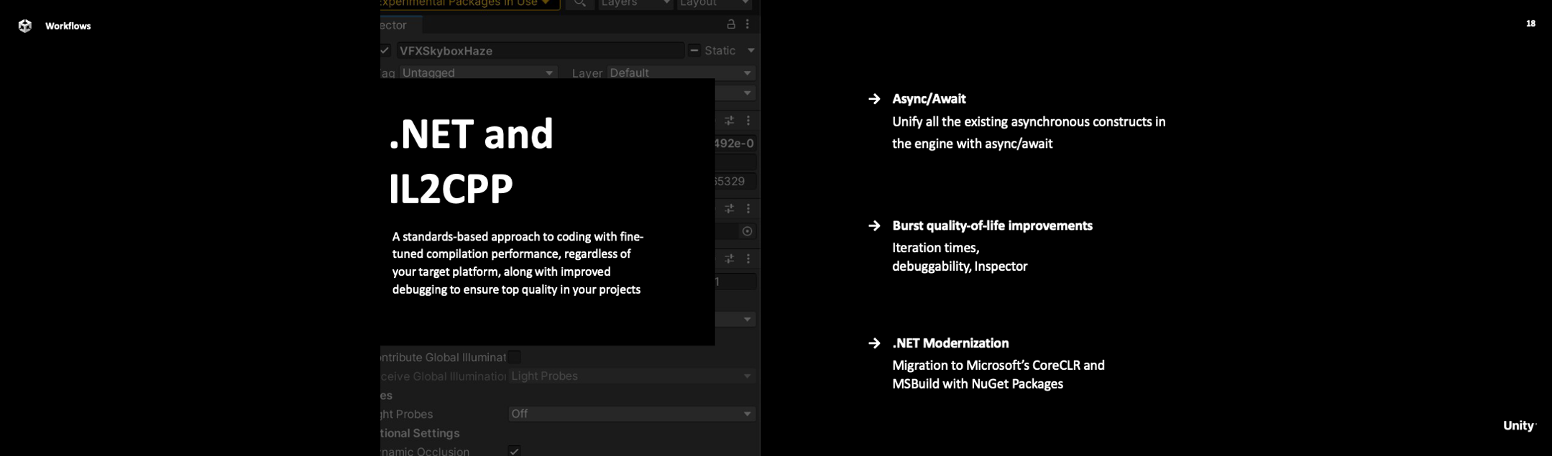The width and height of the screenshot is (1552, 456).
Task: Click the 'Migration to Microsoft's CoreCLR' text
Action: point(998,366)
